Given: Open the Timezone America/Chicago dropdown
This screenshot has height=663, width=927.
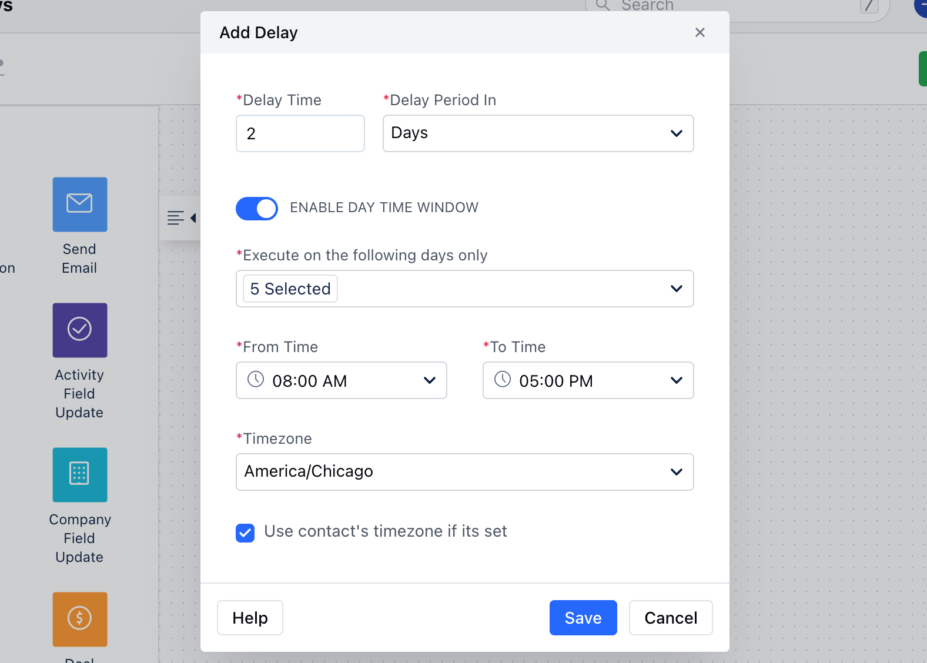Looking at the screenshot, I should [x=465, y=472].
